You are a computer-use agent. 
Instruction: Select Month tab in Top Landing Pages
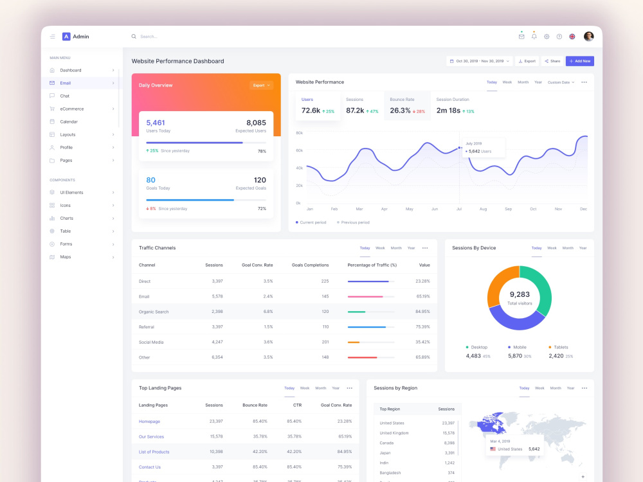321,388
